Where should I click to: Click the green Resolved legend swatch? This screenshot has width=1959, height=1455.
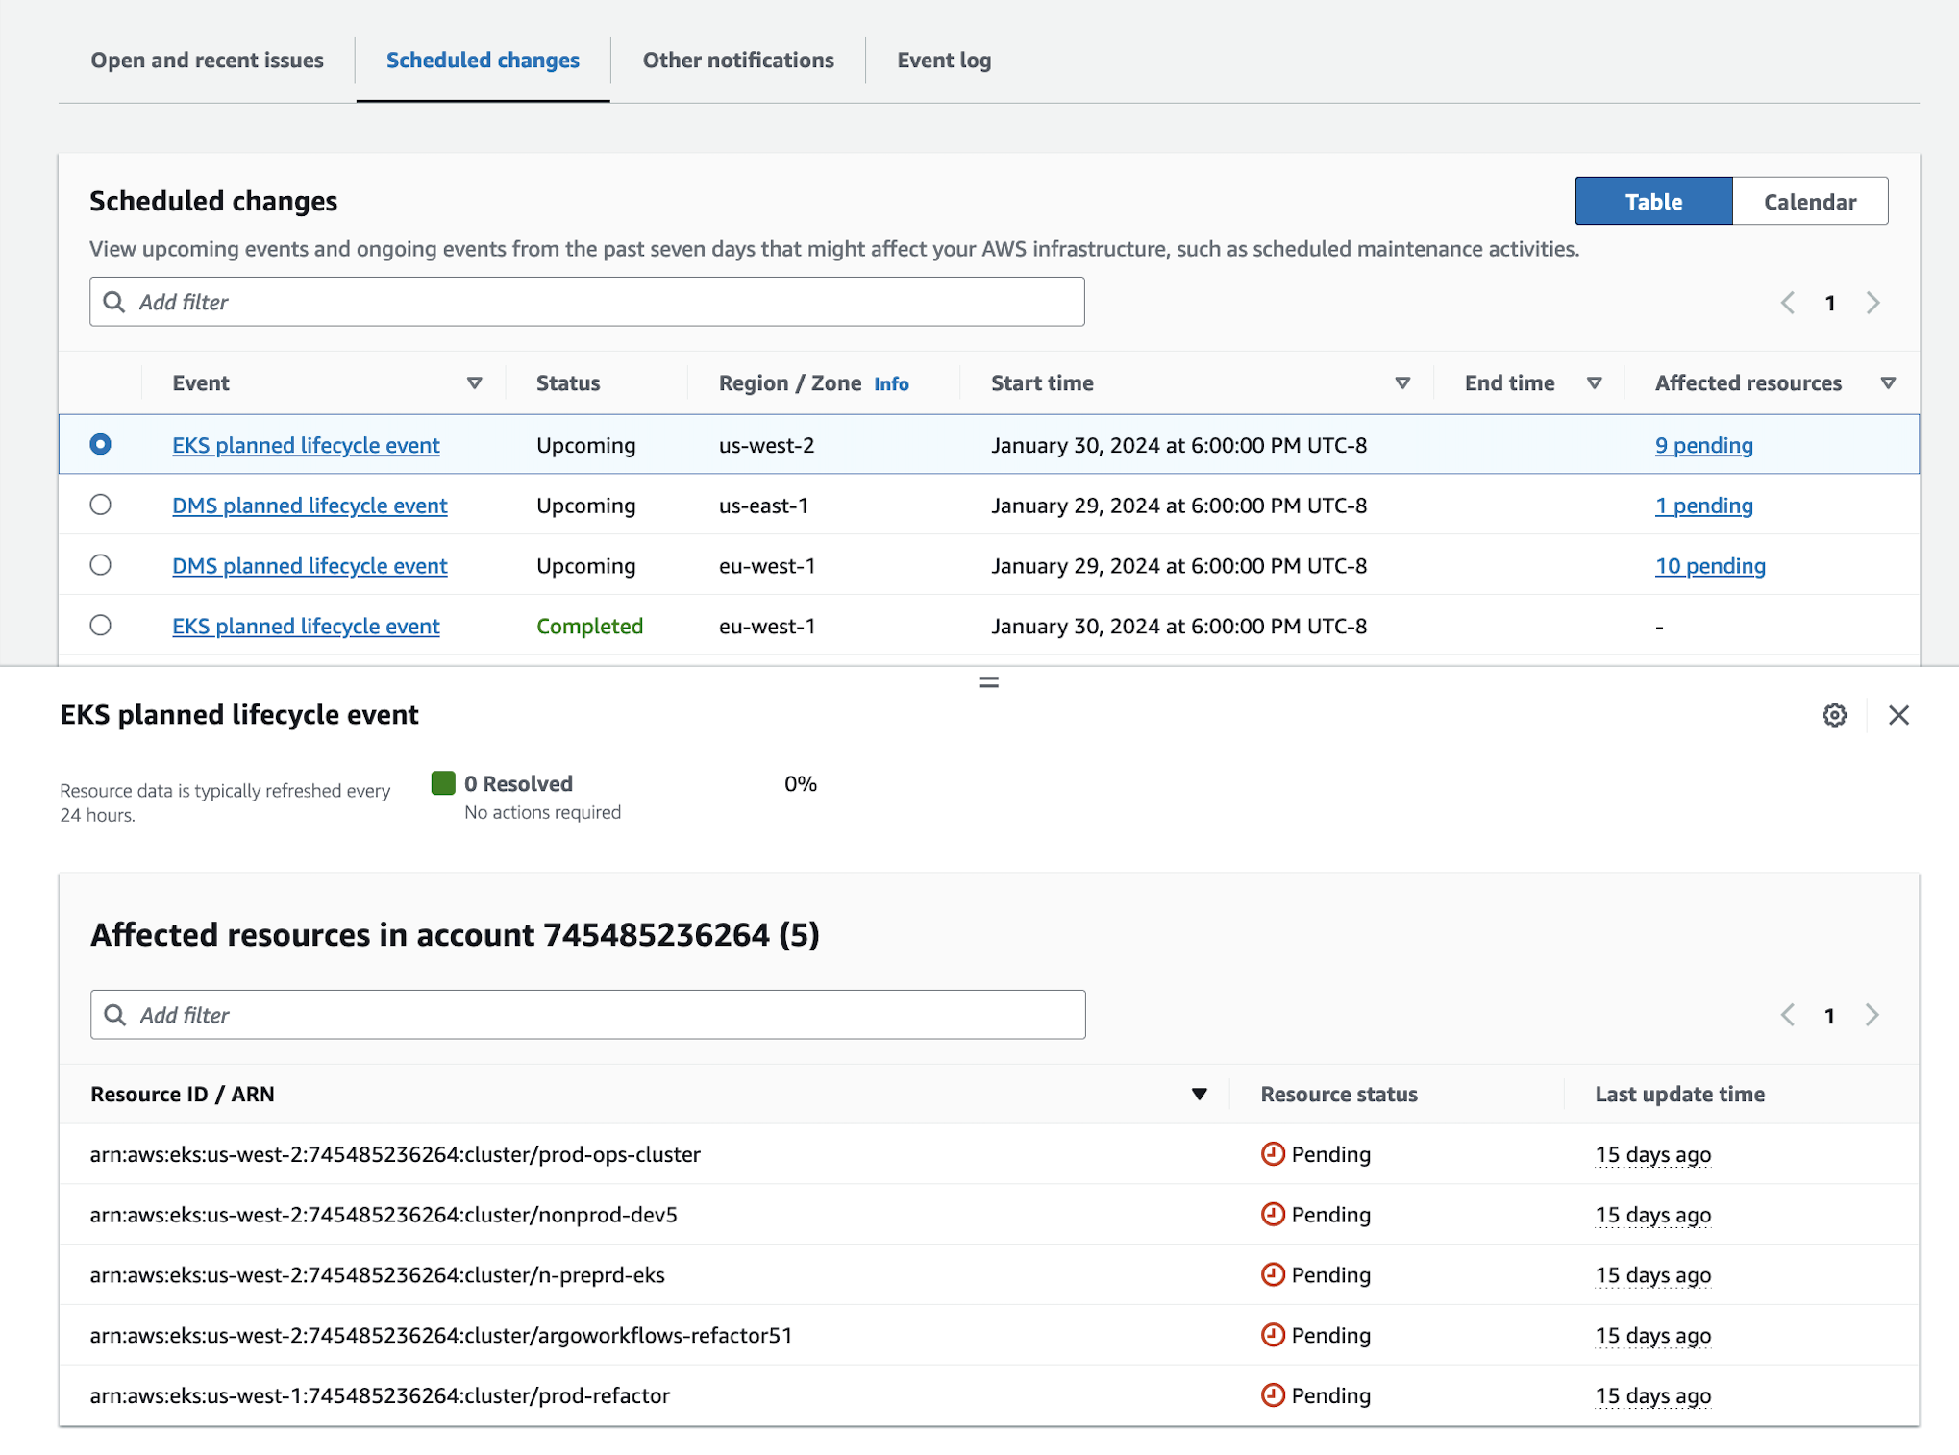(443, 783)
